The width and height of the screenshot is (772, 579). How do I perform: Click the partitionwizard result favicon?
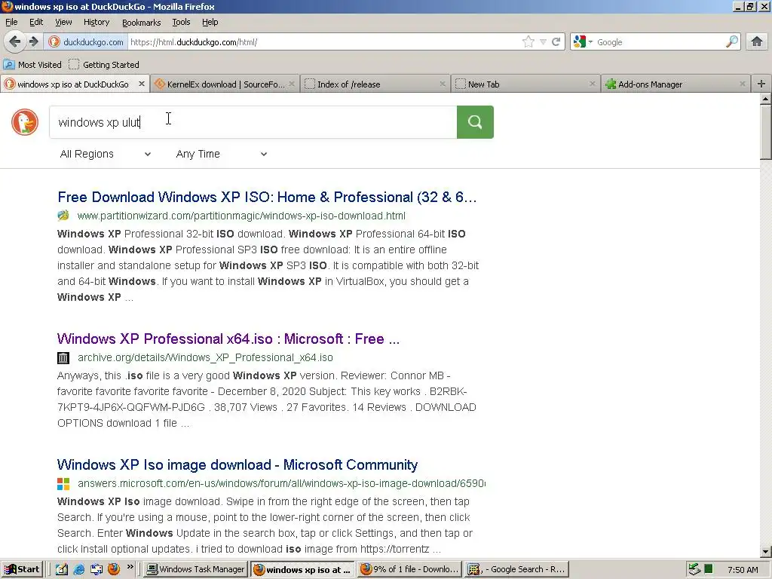(x=63, y=215)
